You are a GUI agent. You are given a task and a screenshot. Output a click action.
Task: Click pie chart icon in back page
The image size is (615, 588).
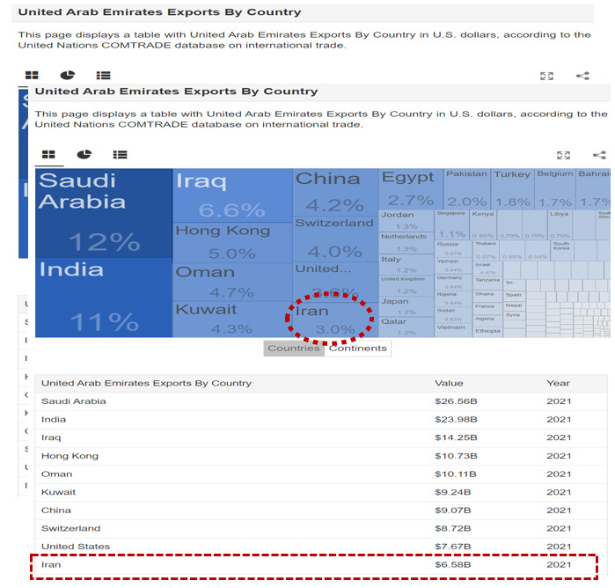click(68, 75)
